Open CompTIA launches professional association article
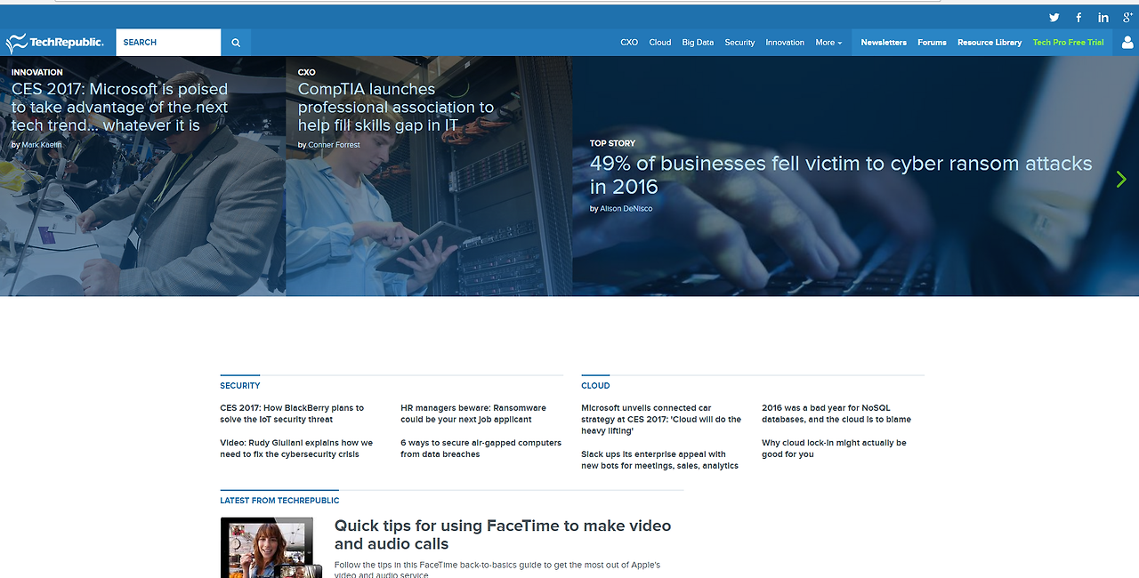Viewport: 1139px width, 578px height. tap(396, 107)
